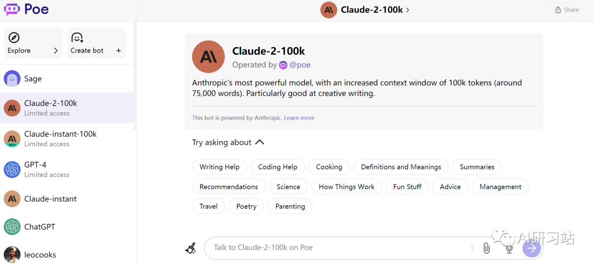Click the Poe logo icon

[x=12, y=9]
